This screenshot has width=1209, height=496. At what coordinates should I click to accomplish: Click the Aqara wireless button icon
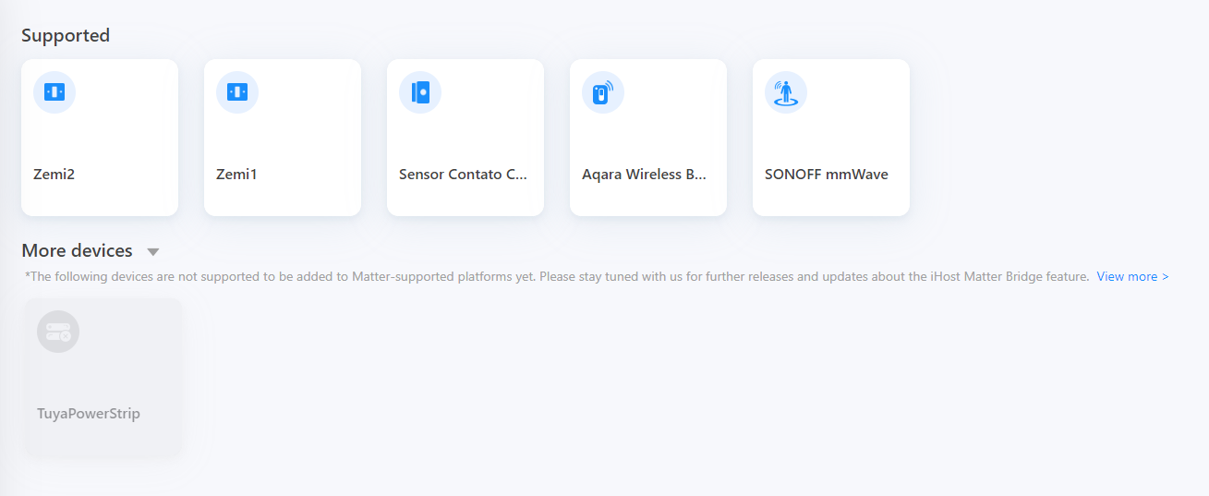coord(603,92)
